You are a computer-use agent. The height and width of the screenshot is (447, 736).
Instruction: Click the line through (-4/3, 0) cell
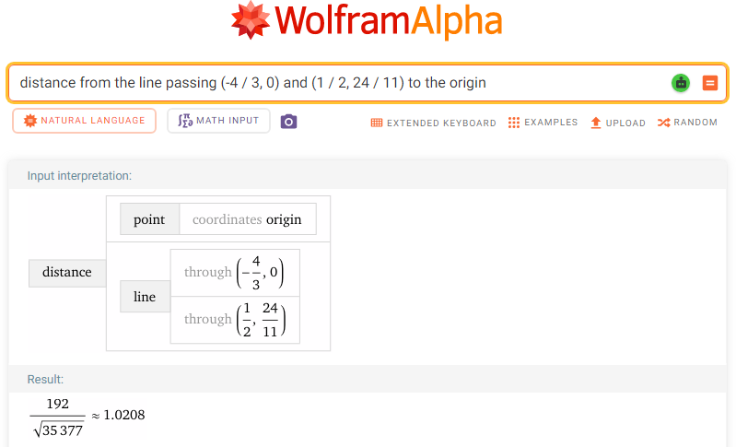(x=235, y=272)
